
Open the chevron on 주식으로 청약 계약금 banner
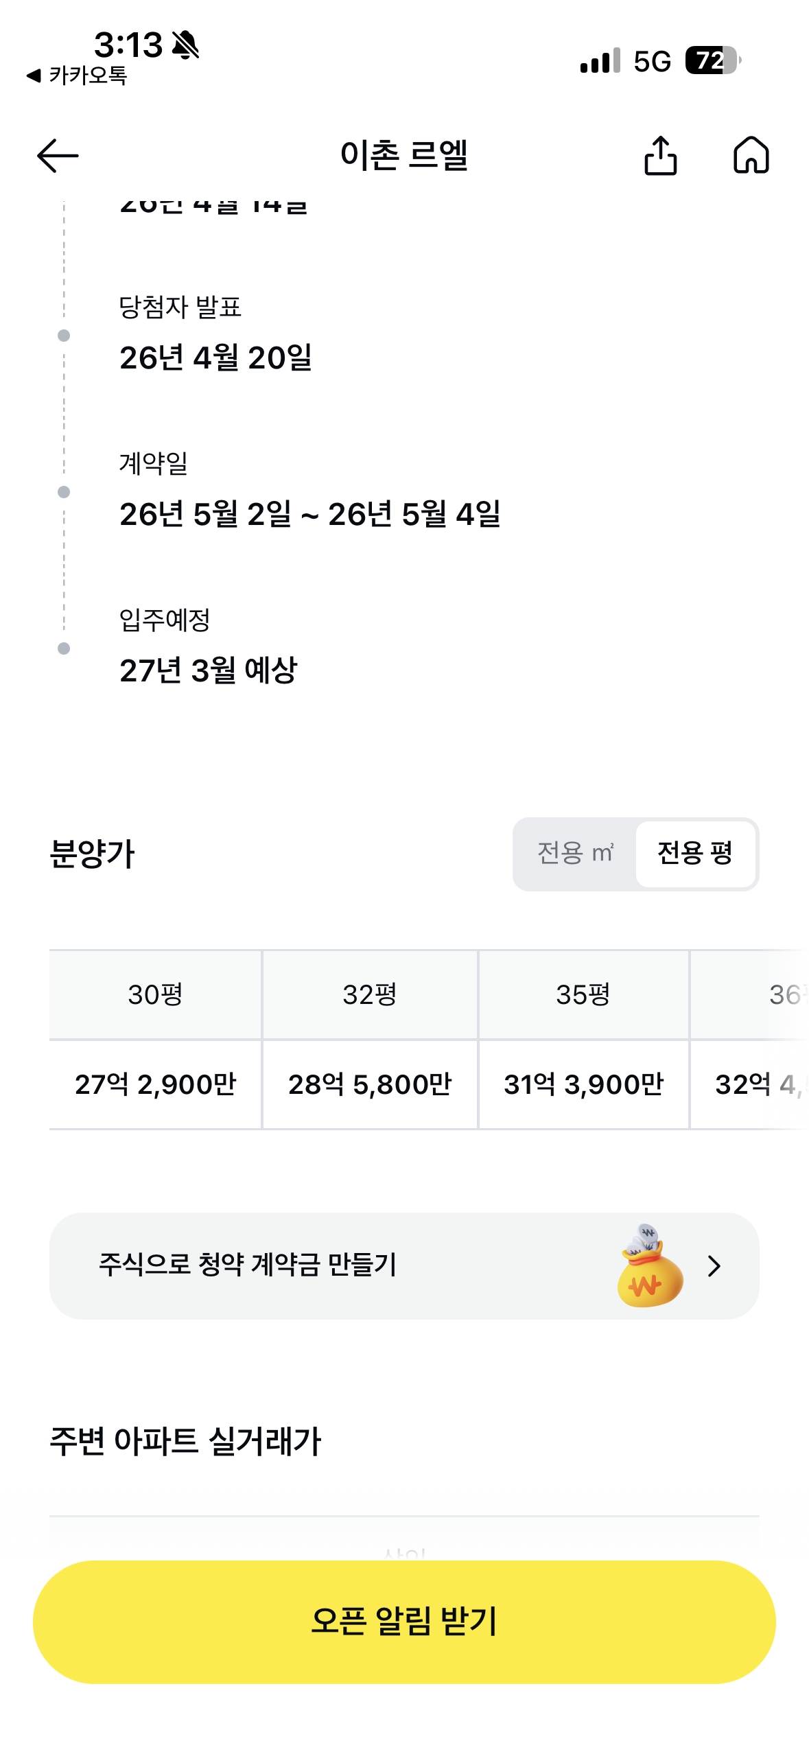(x=714, y=1266)
